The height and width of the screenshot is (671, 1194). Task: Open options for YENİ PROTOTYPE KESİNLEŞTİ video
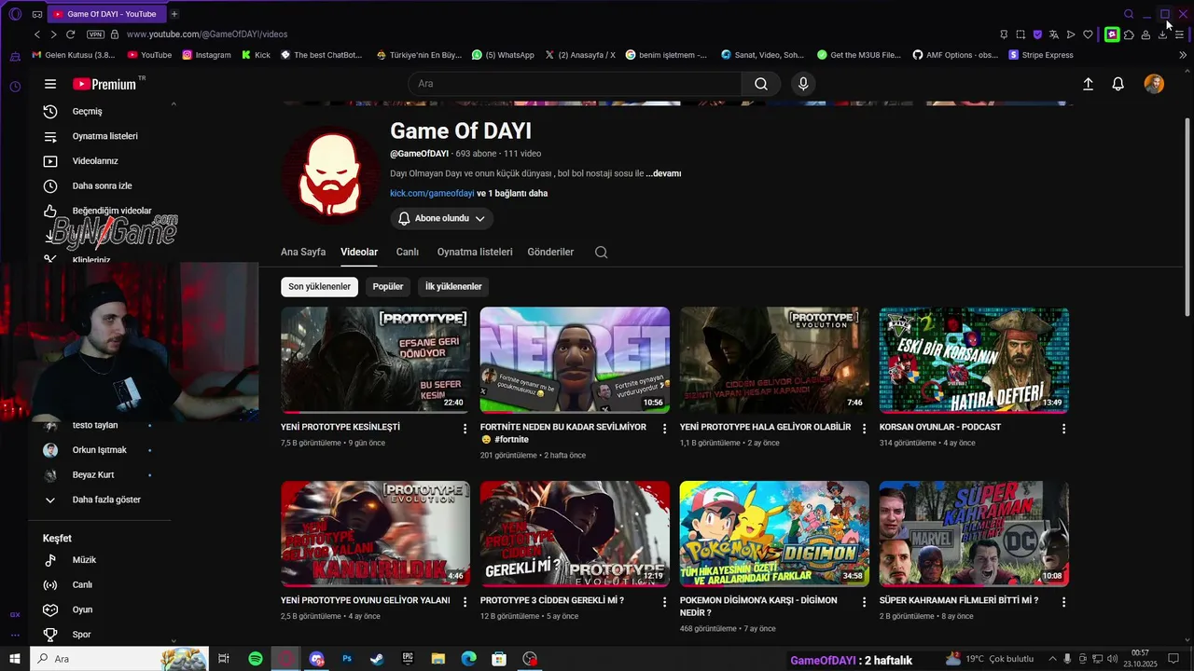pos(465,429)
